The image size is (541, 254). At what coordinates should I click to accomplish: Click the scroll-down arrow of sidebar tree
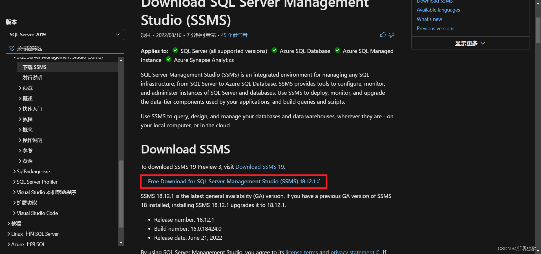click(121, 243)
